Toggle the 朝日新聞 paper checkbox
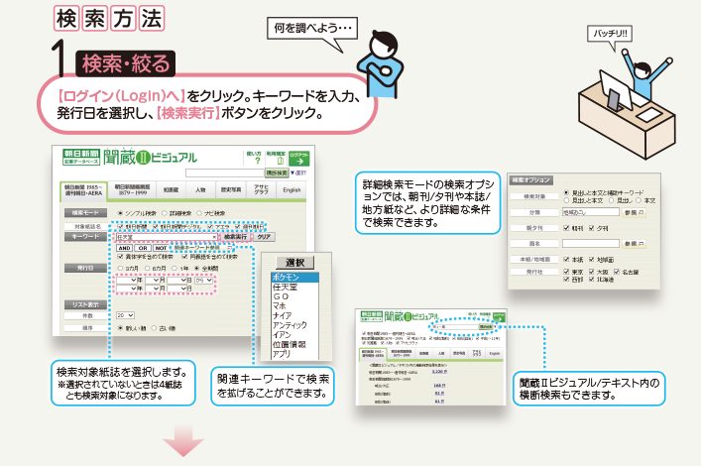 [x=120, y=227]
